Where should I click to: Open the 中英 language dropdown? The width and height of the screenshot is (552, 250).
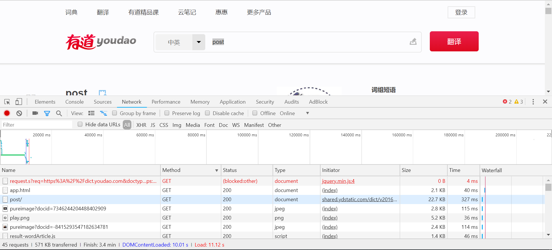click(x=199, y=42)
